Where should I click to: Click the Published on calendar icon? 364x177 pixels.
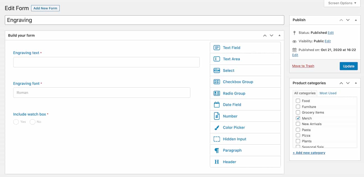[x=294, y=50]
